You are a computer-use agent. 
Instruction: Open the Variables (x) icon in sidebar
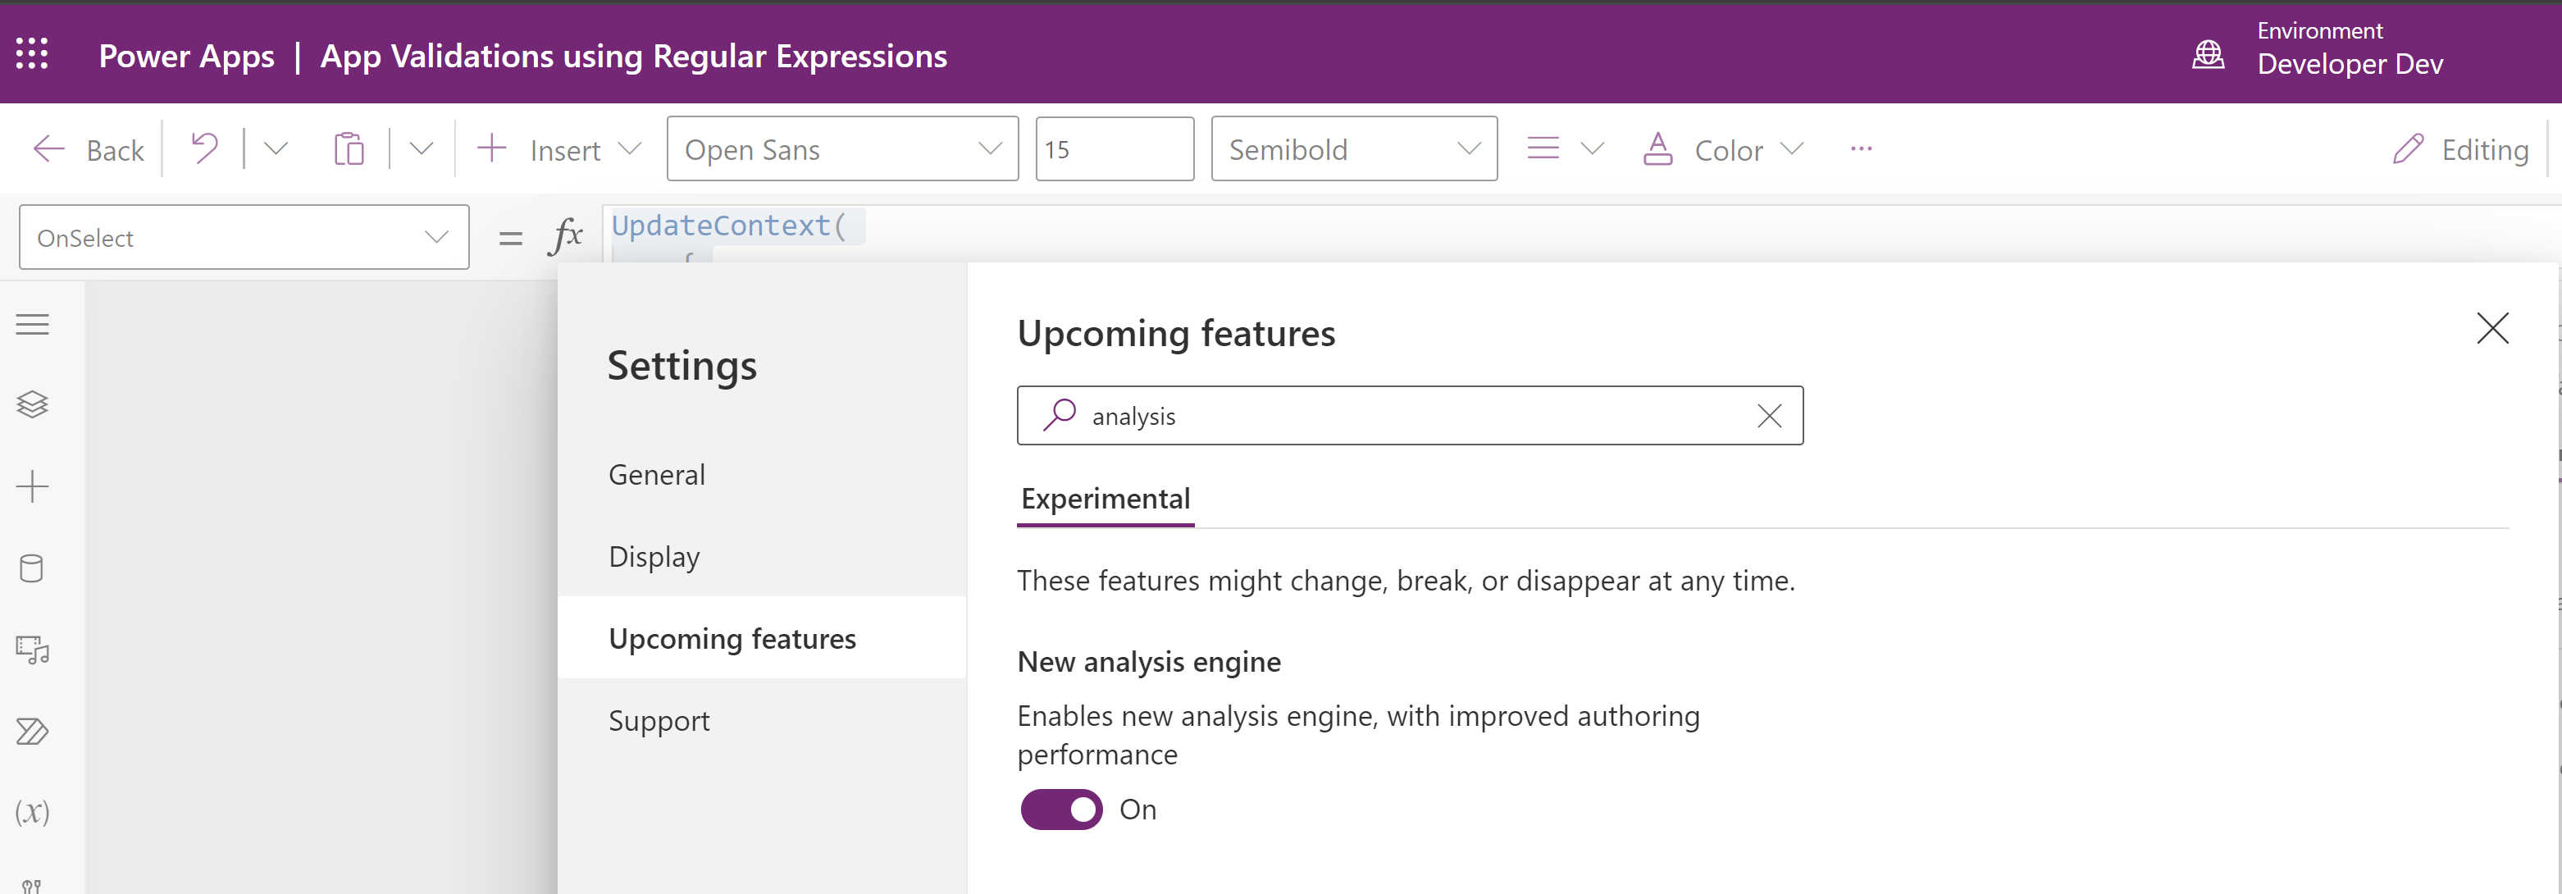tap(32, 813)
